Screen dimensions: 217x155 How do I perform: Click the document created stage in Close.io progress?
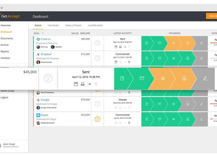click(x=146, y=43)
